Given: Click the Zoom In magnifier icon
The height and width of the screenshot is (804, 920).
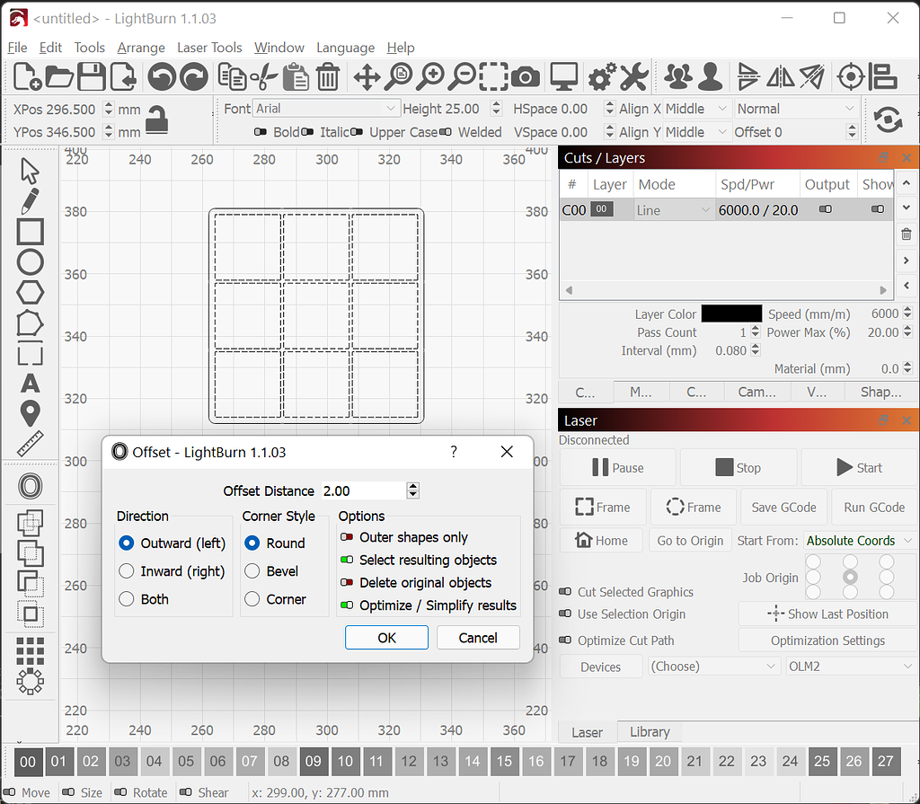Looking at the screenshot, I should coord(430,78).
